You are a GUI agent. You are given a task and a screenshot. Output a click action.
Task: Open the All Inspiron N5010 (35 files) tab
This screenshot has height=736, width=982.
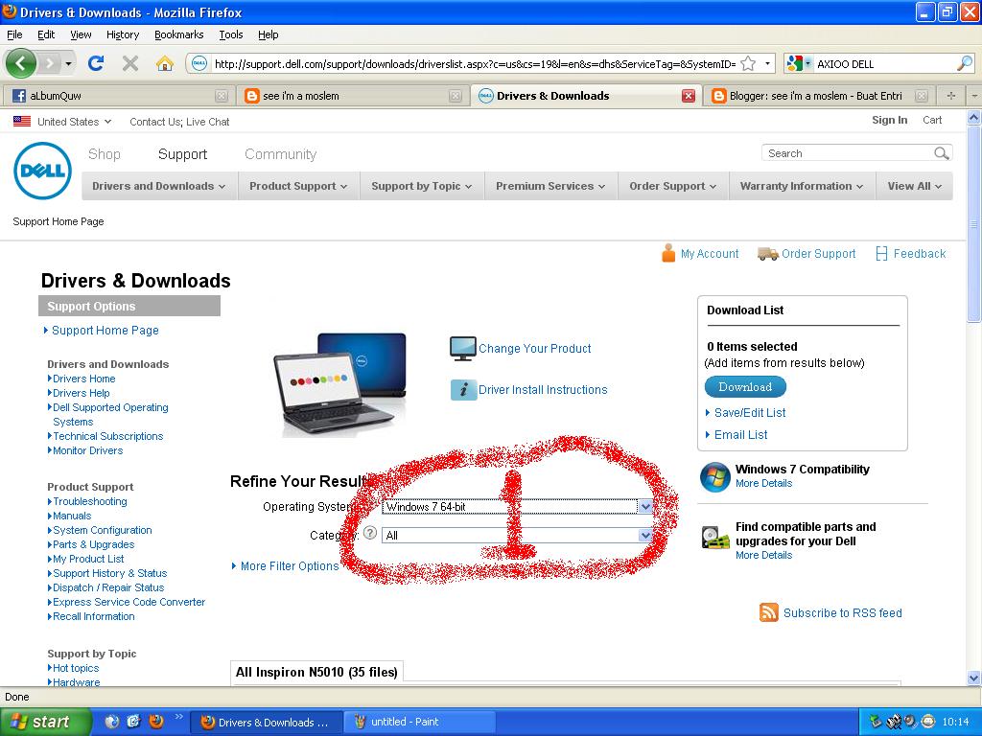point(316,672)
